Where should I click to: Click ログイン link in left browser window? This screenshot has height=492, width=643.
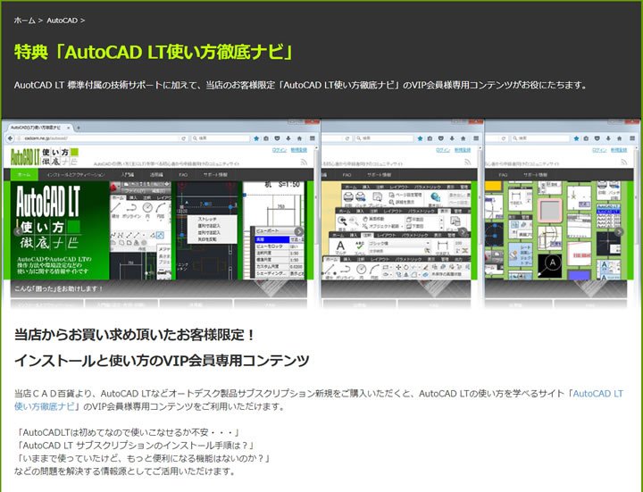click(280, 150)
